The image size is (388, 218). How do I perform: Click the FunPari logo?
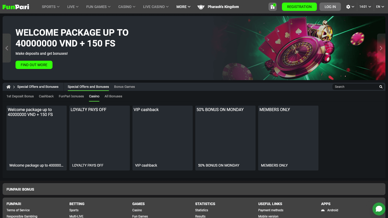pos(16,7)
